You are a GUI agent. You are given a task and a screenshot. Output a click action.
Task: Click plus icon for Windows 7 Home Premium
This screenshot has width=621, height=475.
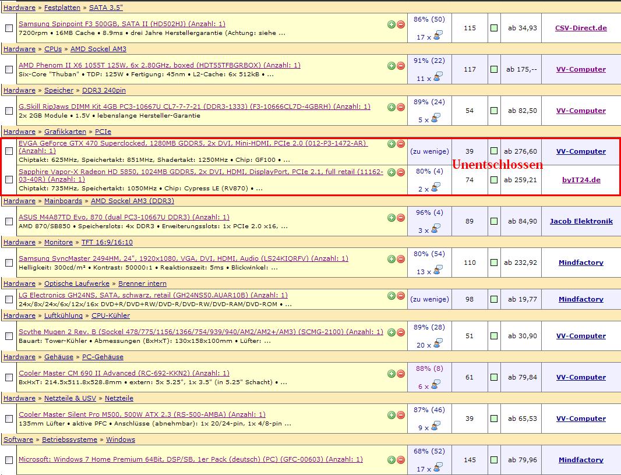[x=391, y=460]
